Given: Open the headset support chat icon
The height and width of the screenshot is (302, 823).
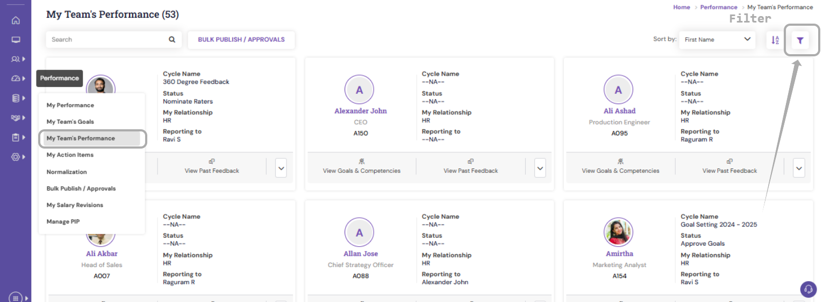Looking at the screenshot, I should click(808, 289).
